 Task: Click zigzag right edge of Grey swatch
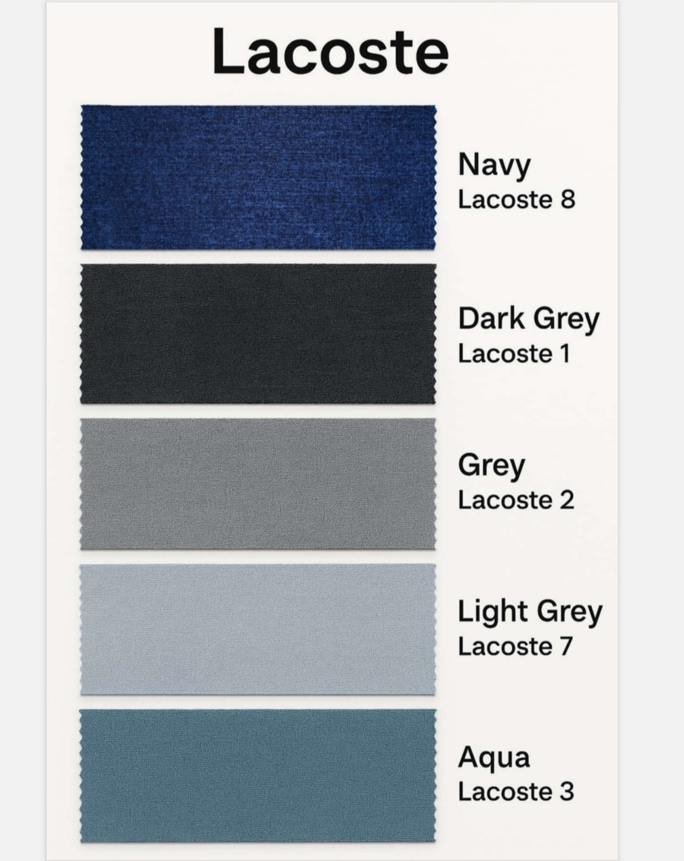(433, 483)
